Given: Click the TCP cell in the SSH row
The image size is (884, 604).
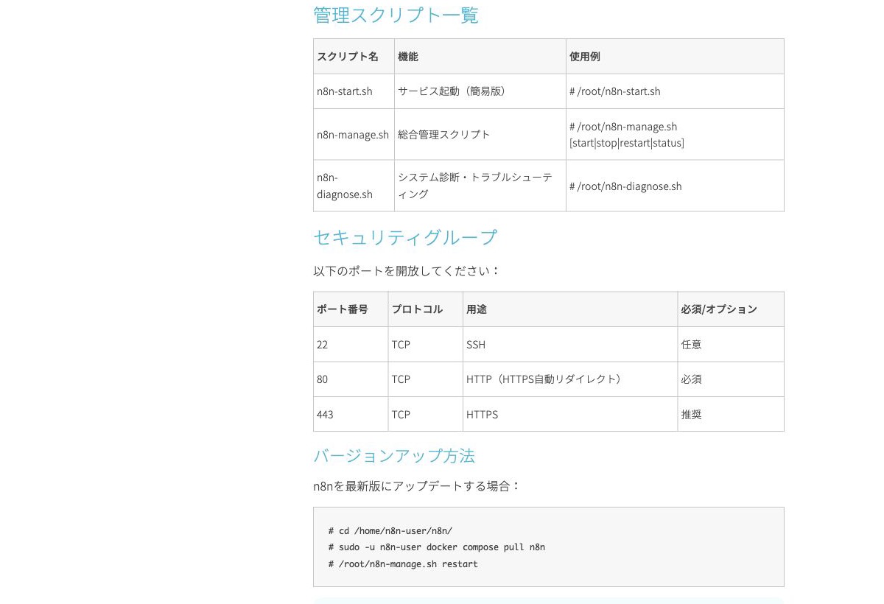Looking at the screenshot, I should pyautogui.click(x=425, y=344).
